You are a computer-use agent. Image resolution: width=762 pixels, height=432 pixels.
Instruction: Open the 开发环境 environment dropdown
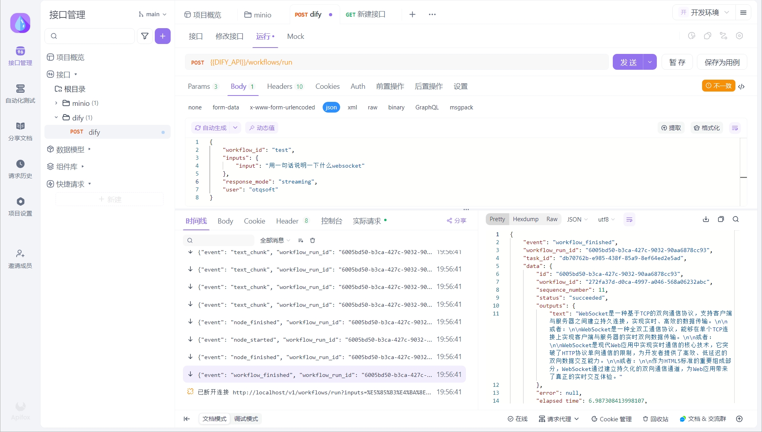tap(704, 13)
